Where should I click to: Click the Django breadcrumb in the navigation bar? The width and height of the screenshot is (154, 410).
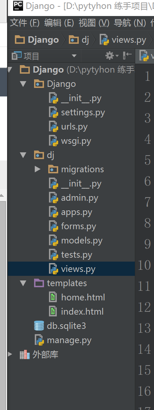(x=37, y=40)
